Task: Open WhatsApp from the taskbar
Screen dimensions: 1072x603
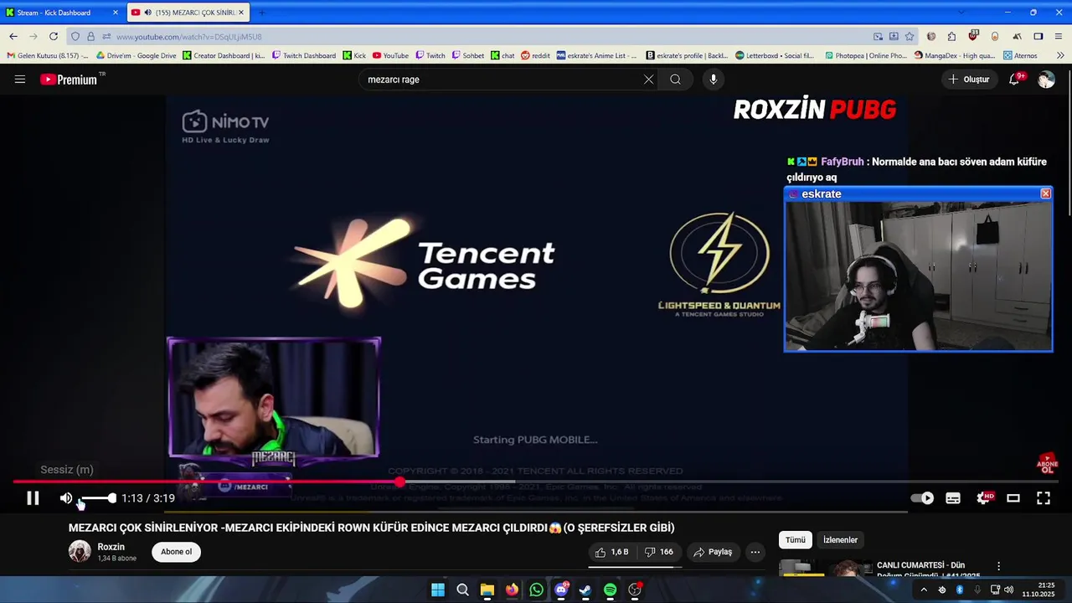Action: pyautogui.click(x=536, y=590)
